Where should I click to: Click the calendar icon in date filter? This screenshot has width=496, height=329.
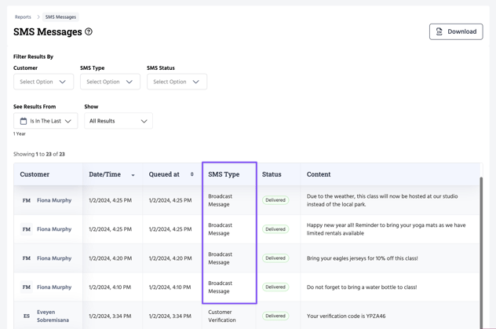(24, 121)
